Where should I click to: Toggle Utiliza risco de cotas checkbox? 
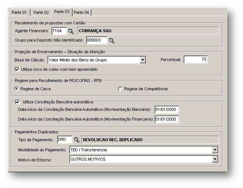(x=17, y=69)
